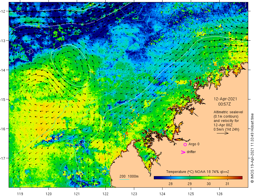This screenshot has width=254, height=196.
Task: Click latitude axis label -17
Action: [x=3, y=158]
